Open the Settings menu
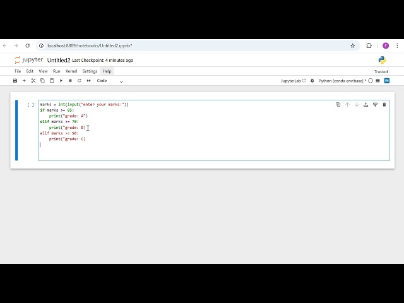Screen dimensions: 404x303 90,71
